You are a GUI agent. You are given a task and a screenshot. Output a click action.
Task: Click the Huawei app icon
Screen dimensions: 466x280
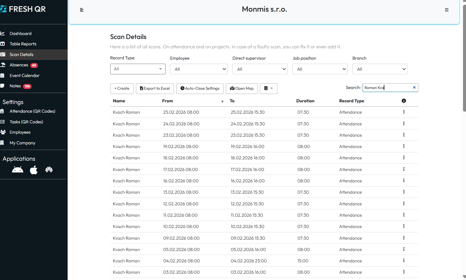[x=49, y=170]
